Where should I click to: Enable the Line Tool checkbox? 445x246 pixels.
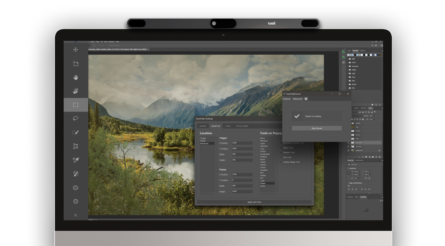281,157
